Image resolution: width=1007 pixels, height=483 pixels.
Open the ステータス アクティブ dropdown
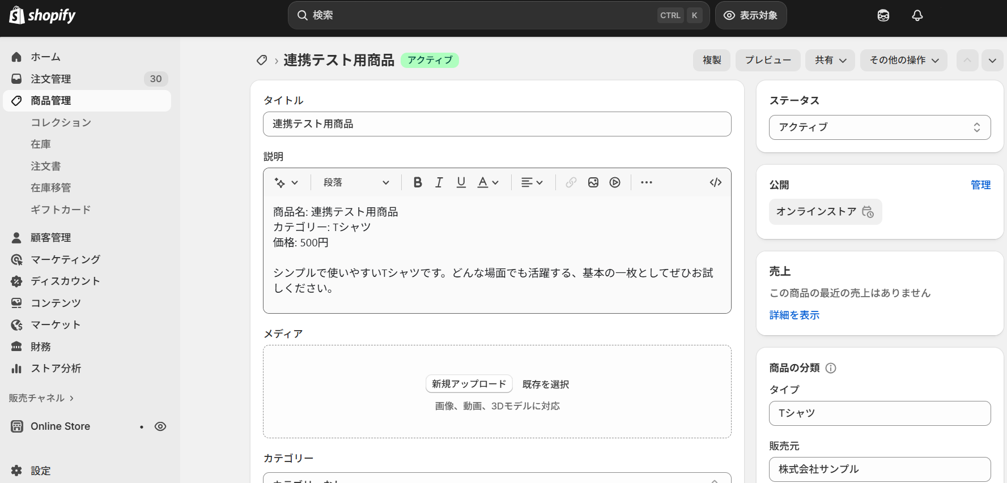(x=879, y=127)
